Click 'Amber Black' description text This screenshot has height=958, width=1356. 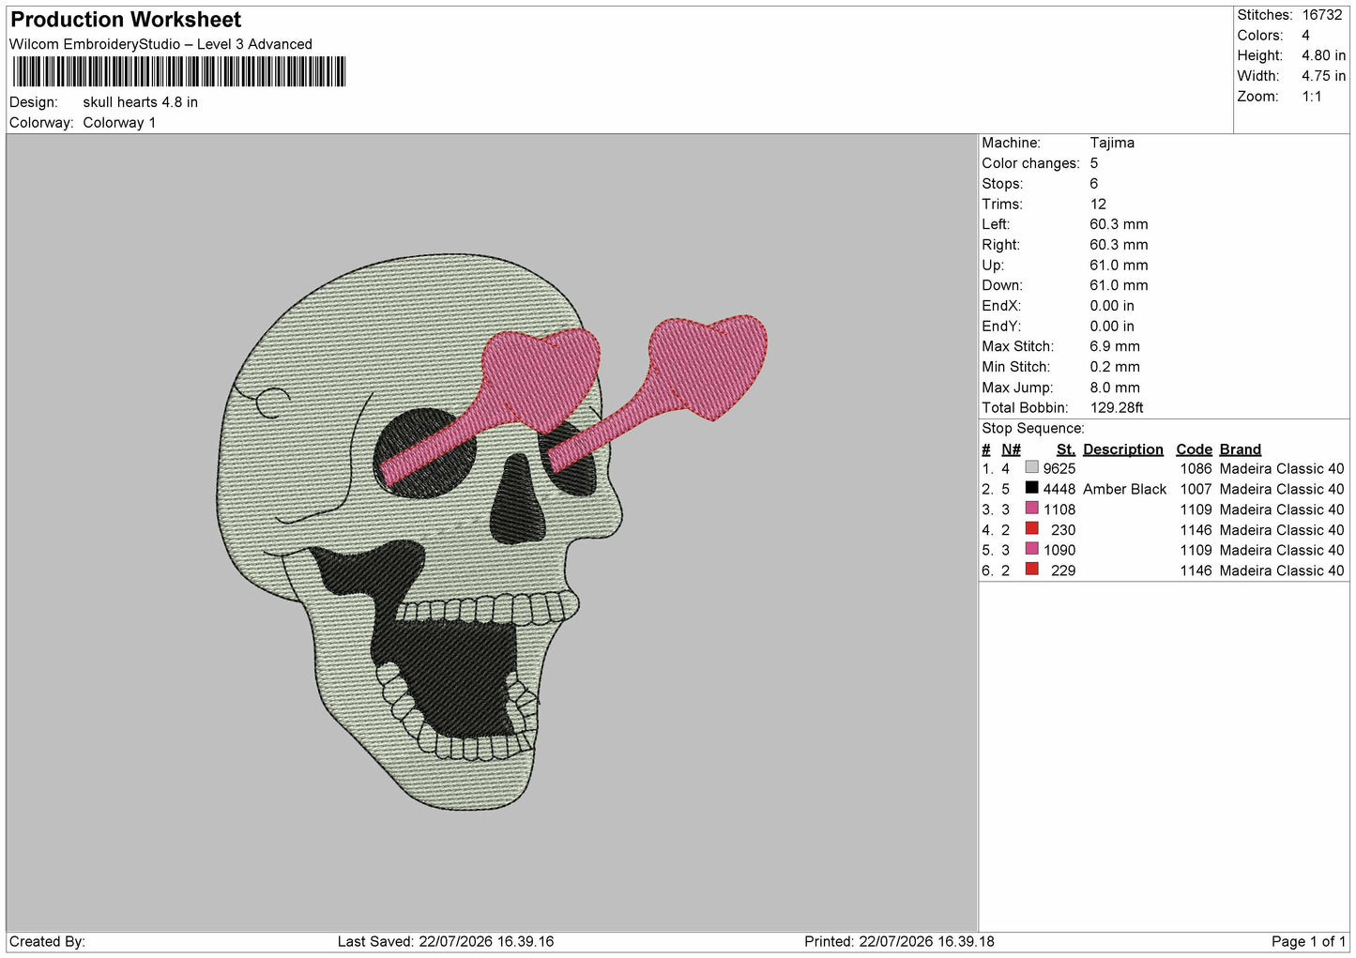(1124, 489)
